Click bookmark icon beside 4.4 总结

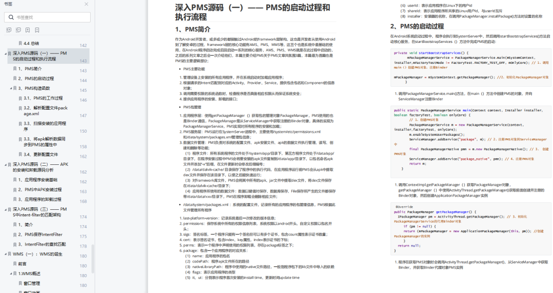coord(20,43)
